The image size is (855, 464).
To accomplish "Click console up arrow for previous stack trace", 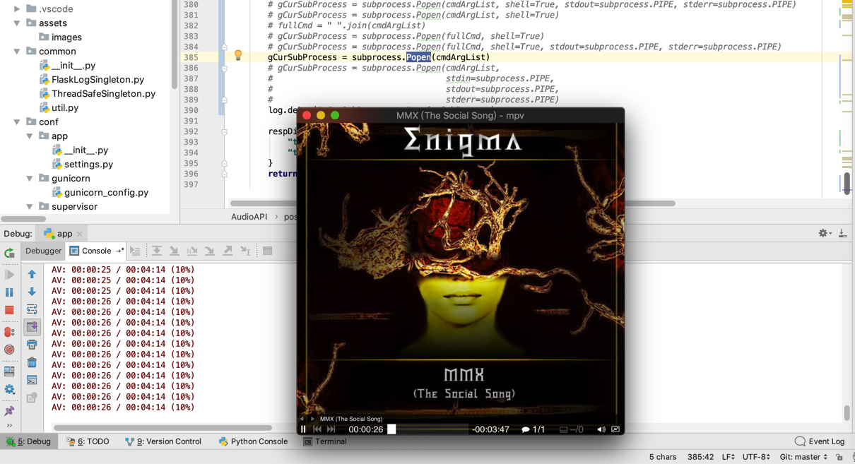I will (x=32, y=274).
